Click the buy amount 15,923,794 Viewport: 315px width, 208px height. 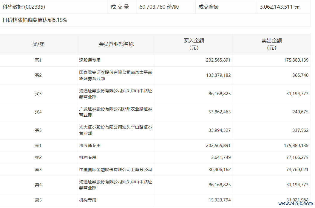(x=220, y=200)
